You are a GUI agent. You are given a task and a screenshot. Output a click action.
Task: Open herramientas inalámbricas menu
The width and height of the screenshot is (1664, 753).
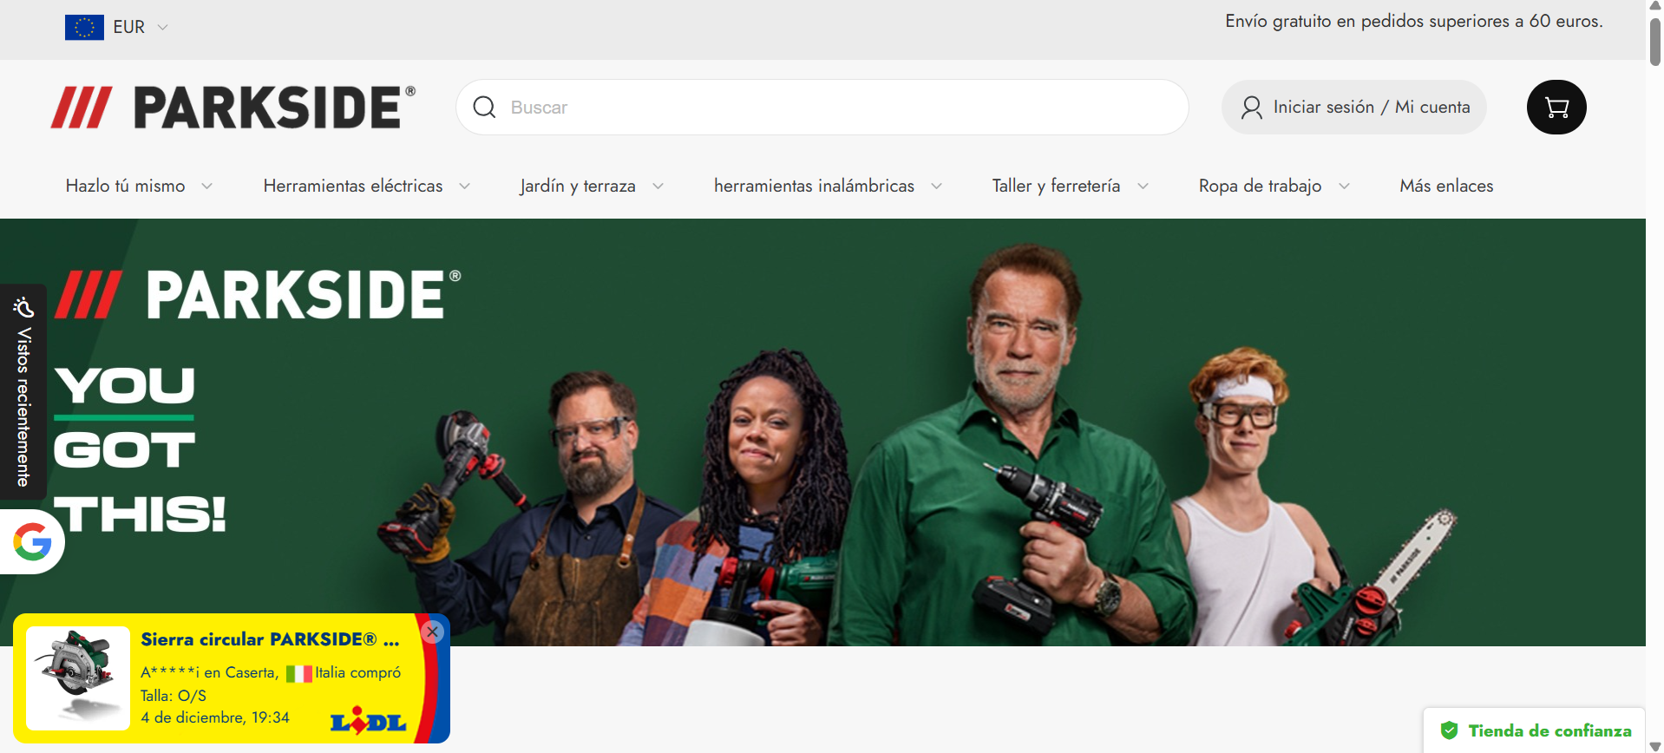tap(828, 186)
